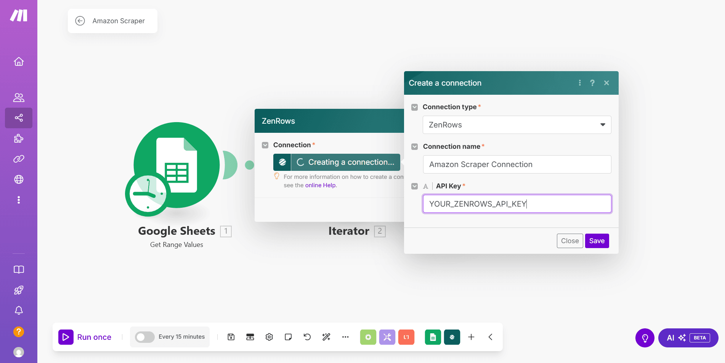Click the Close button in dialog
Viewport: 725px width, 363px height.
pos(570,241)
